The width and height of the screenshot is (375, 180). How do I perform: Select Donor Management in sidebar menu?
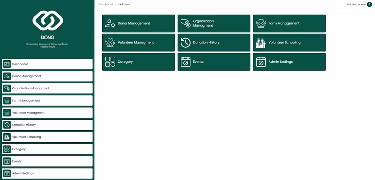(47, 76)
